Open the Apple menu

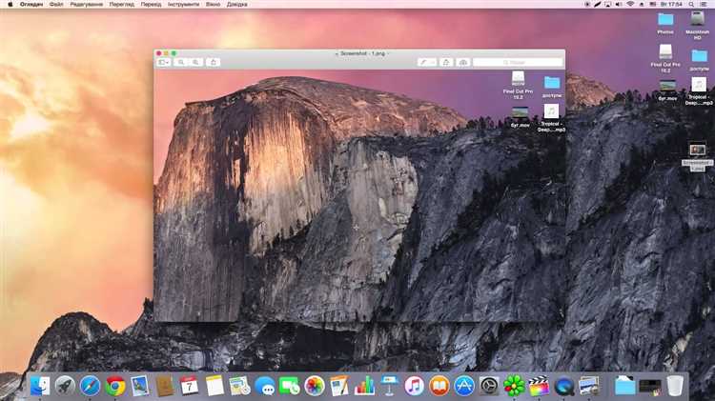pyautogui.click(x=10, y=4)
